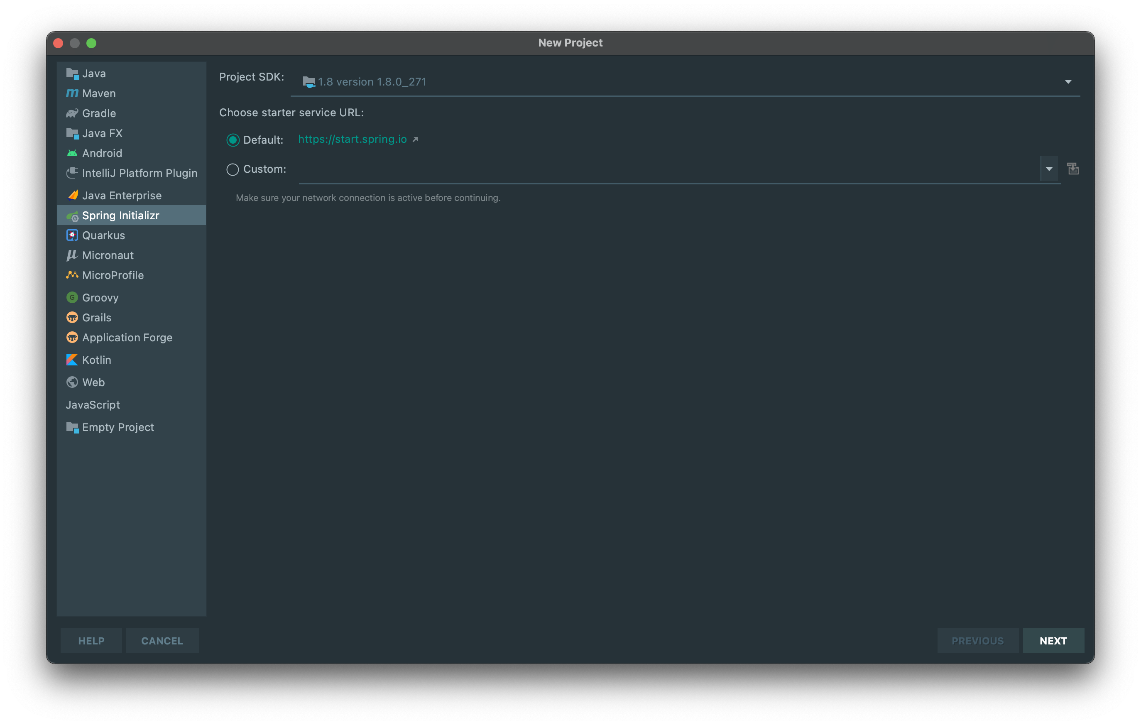Screen dimensions: 1141x725
Task: Open the https://start.spring.io link
Action: click(x=352, y=140)
